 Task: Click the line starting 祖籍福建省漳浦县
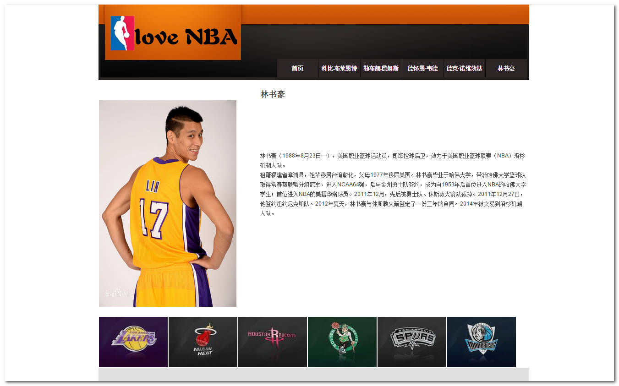pos(393,175)
